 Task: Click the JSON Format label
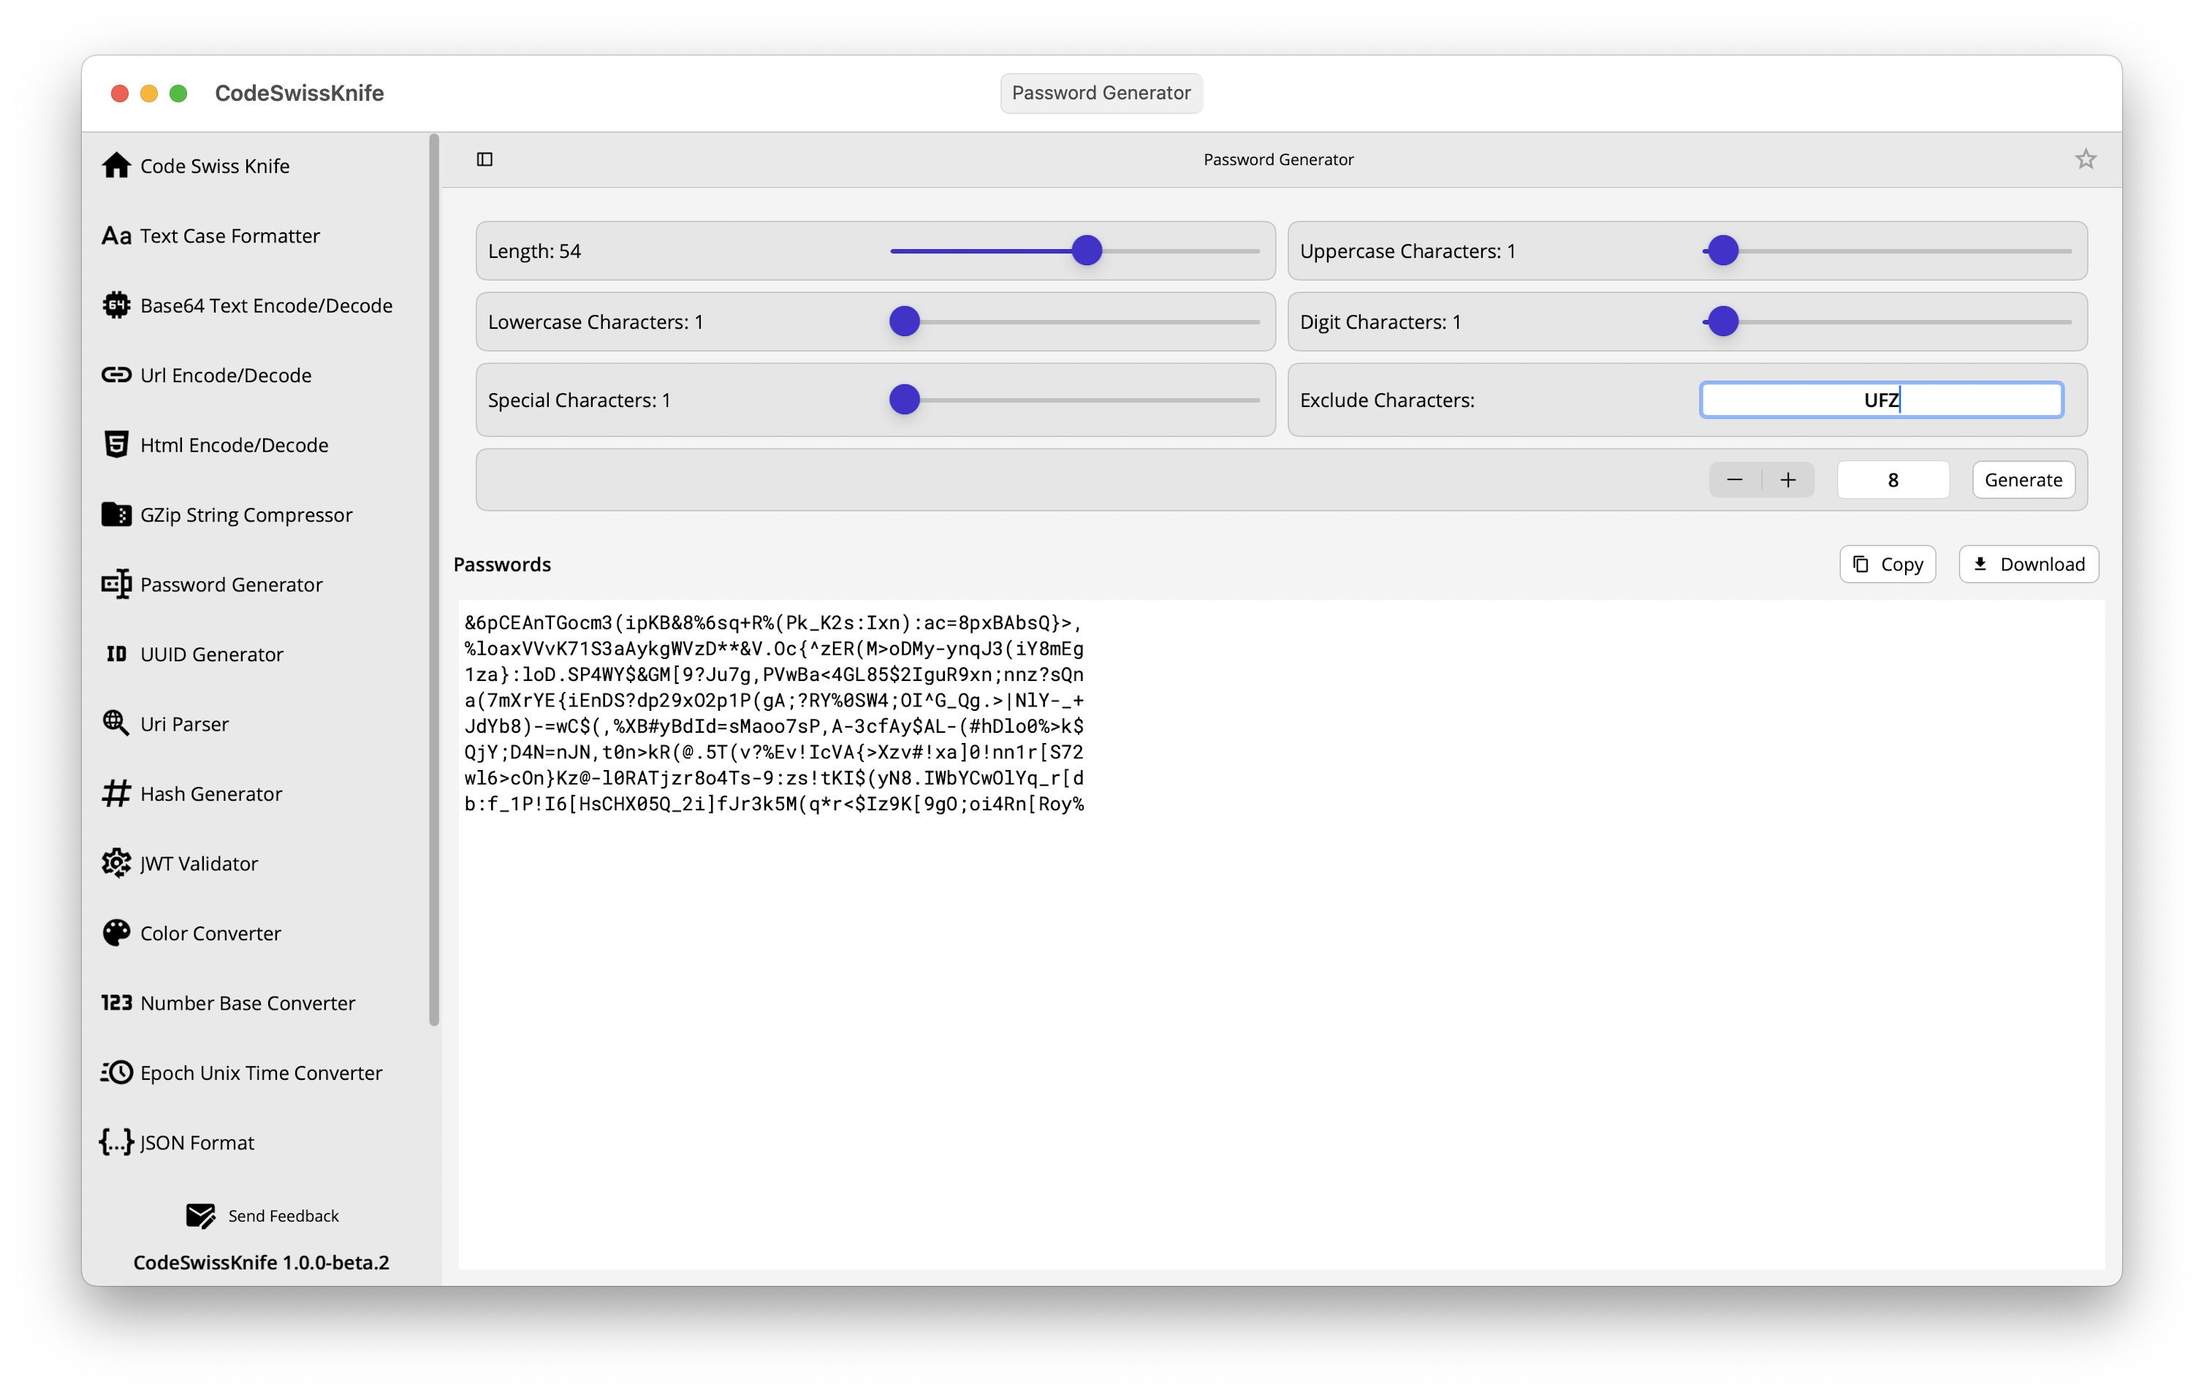[197, 1142]
